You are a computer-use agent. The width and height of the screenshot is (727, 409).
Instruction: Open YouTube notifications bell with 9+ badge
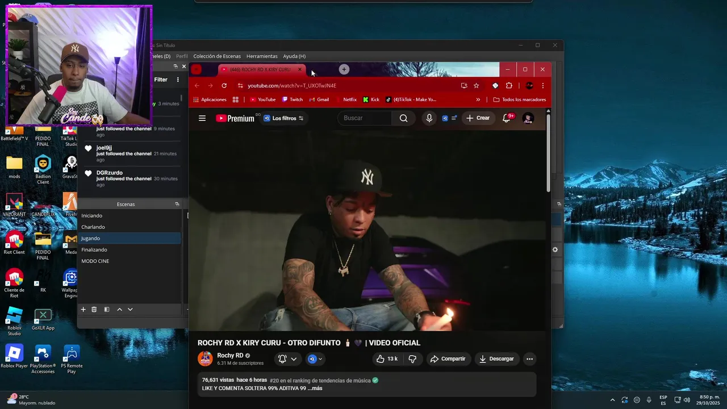tap(507, 118)
